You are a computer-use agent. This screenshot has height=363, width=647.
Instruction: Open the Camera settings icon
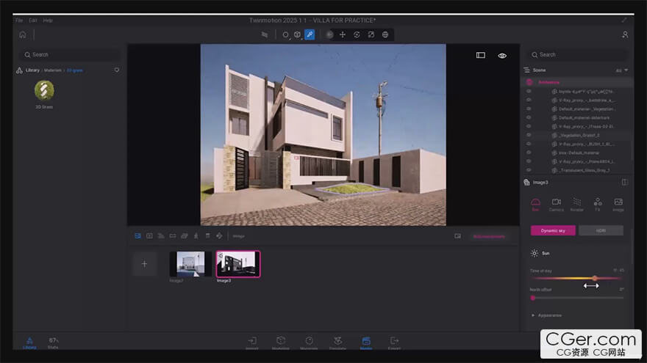[x=557, y=202]
